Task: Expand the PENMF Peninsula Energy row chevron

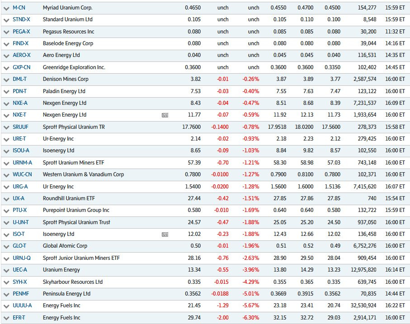Action: [x=6, y=295]
